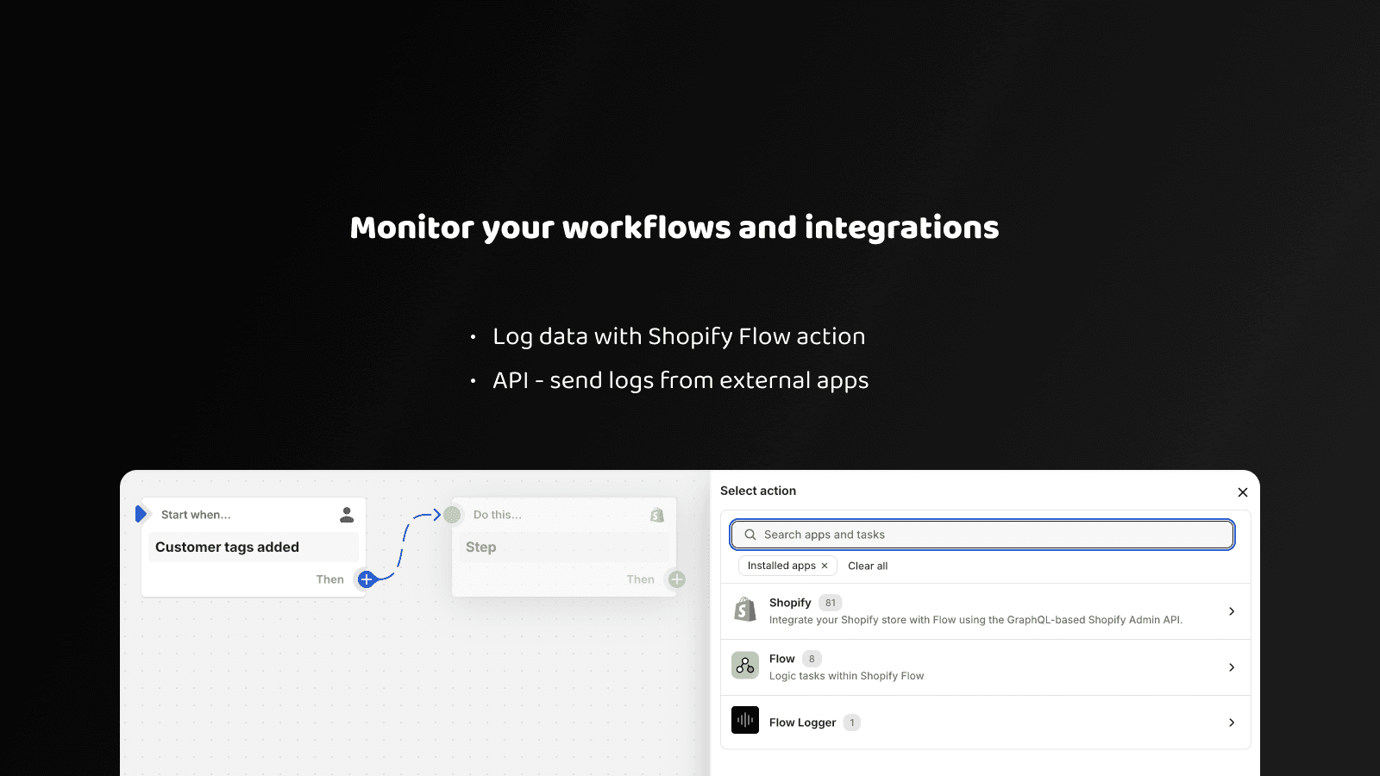Viewport: 1380px width, 776px height.
Task: Close the Select action panel
Action: [1242, 492]
